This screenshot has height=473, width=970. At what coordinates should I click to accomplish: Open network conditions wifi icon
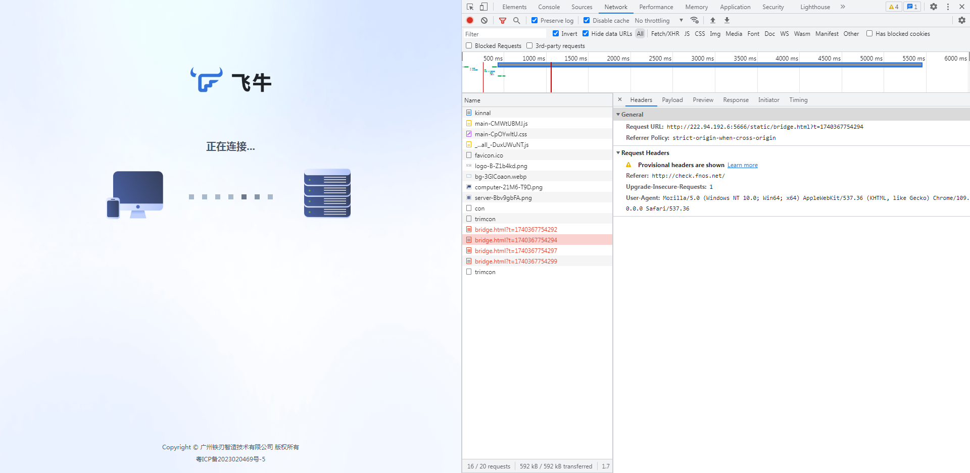695,20
